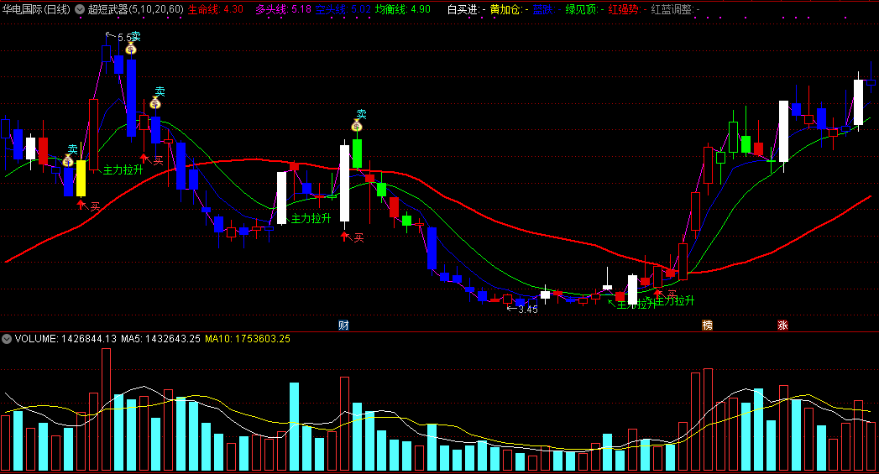Click the VOLUME: 1426844.13 readout
The height and width of the screenshot is (474, 879).
click(65, 339)
